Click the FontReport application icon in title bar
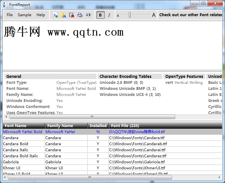Image resolution: width=225 pixels, height=183 pixels. coord(4,4)
